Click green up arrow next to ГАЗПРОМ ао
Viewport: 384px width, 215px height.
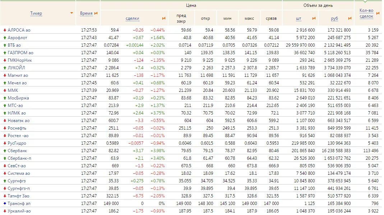click(x=5, y=53)
